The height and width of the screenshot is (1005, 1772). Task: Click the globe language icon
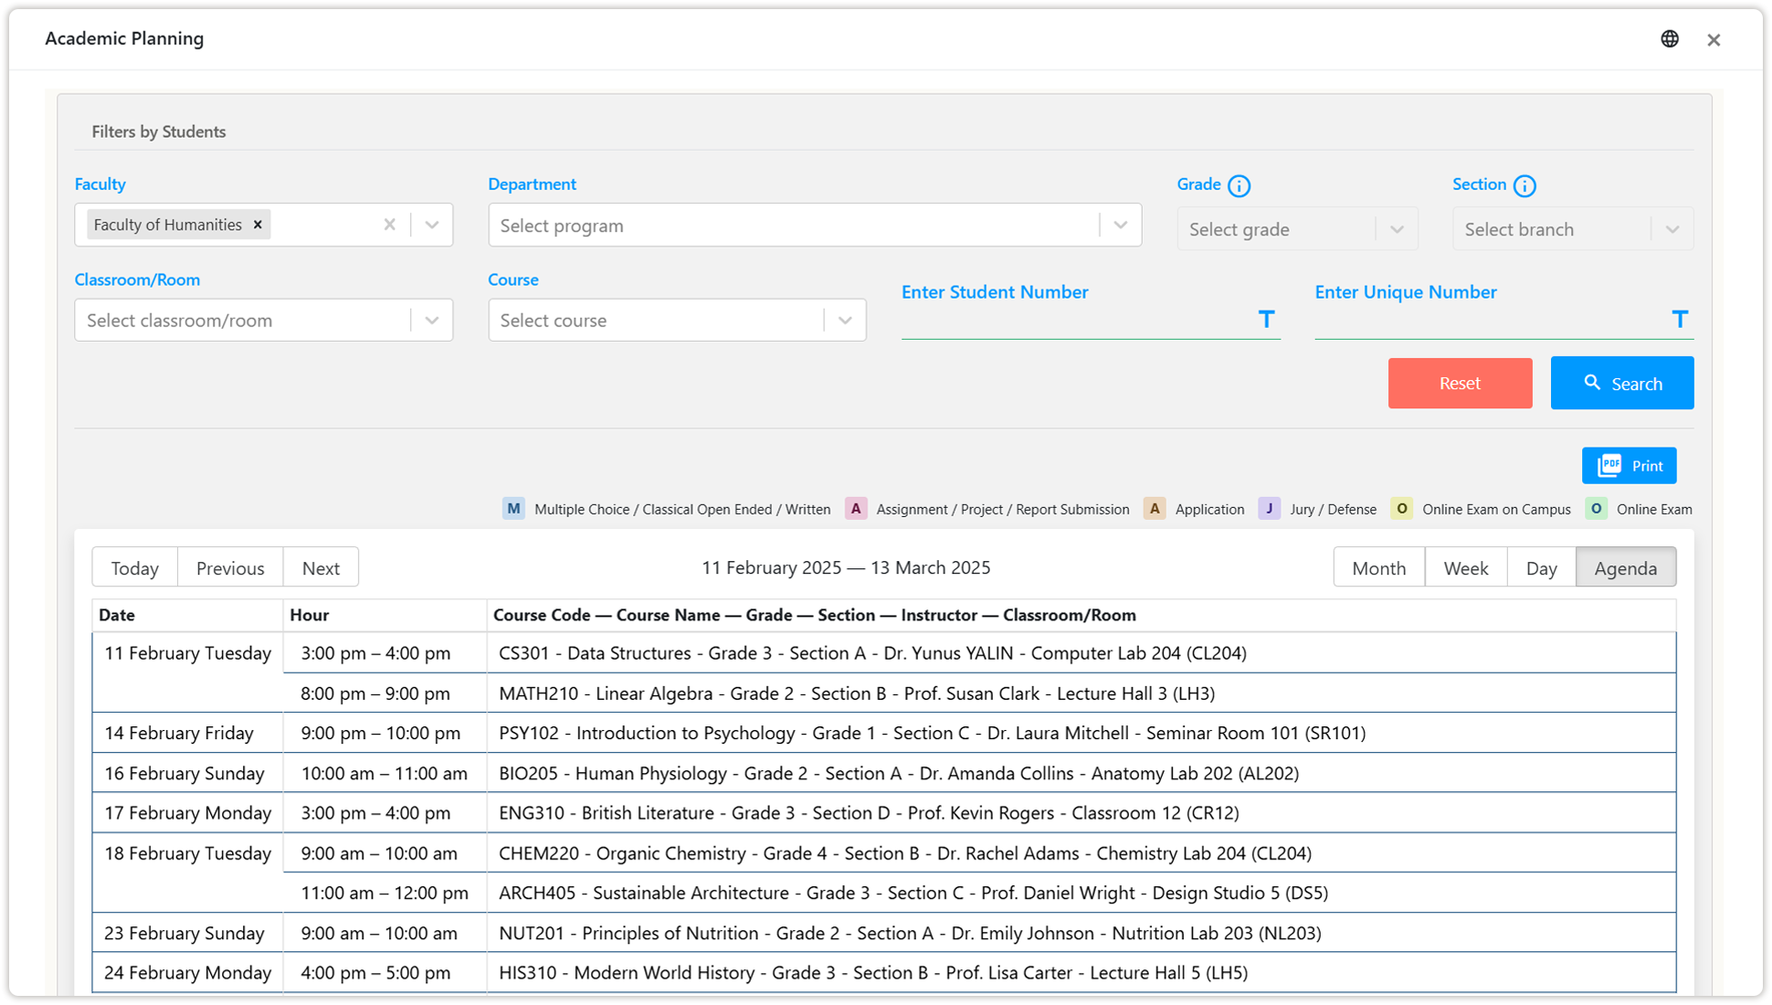(1669, 38)
